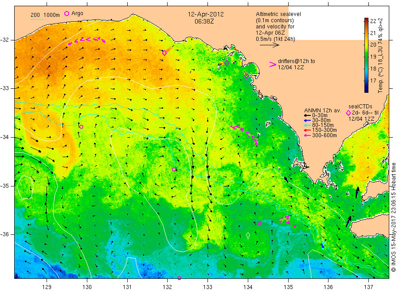The height and width of the screenshot is (293, 399).
Task: Click the '2d- 6d-- til' legend text
Action: tap(365, 113)
